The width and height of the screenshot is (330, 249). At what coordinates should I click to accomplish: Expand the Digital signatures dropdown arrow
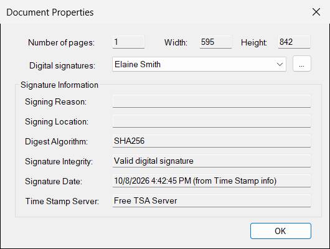point(280,64)
